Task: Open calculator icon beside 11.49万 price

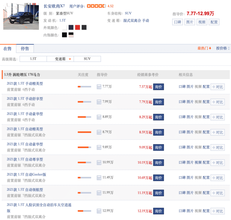Action: click(x=99, y=178)
